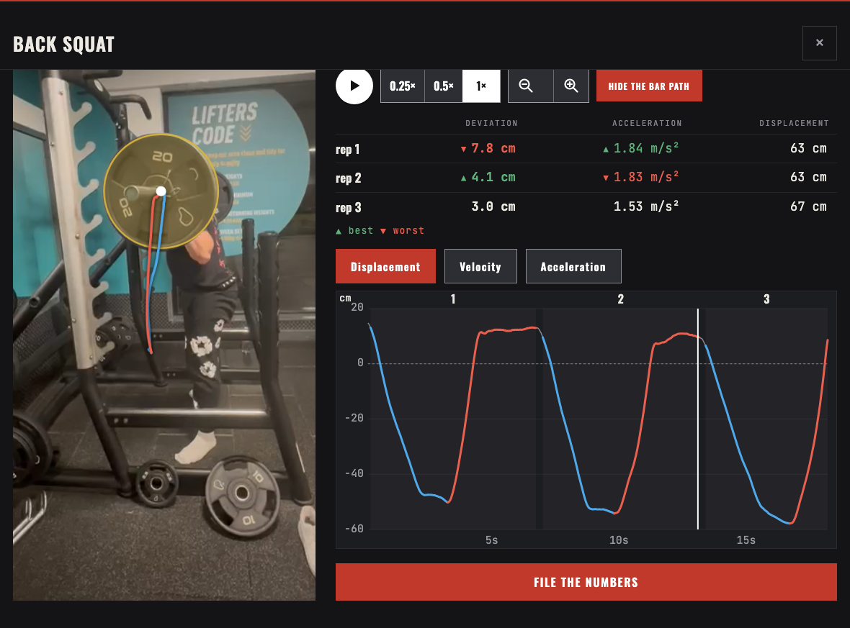Viewport: 850px width, 628px height.
Task: Click rep 2 marker above the chart
Action: pyautogui.click(x=621, y=299)
